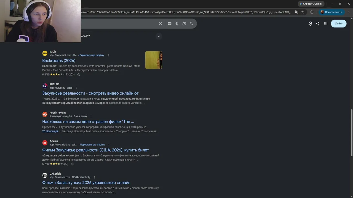
Task: Show rating info for the IMDb 6,8/10 score
Action: pyautogui.click(x=79, y=75)
